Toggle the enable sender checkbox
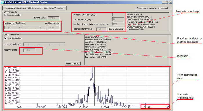This screenshot has height=111, width=203. pyautogui.click(x=5, y=15)
